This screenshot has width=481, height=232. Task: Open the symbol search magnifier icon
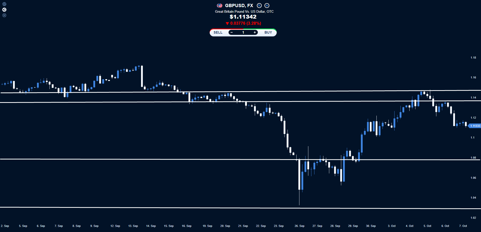pyautogui.click(x=259, y=6)
